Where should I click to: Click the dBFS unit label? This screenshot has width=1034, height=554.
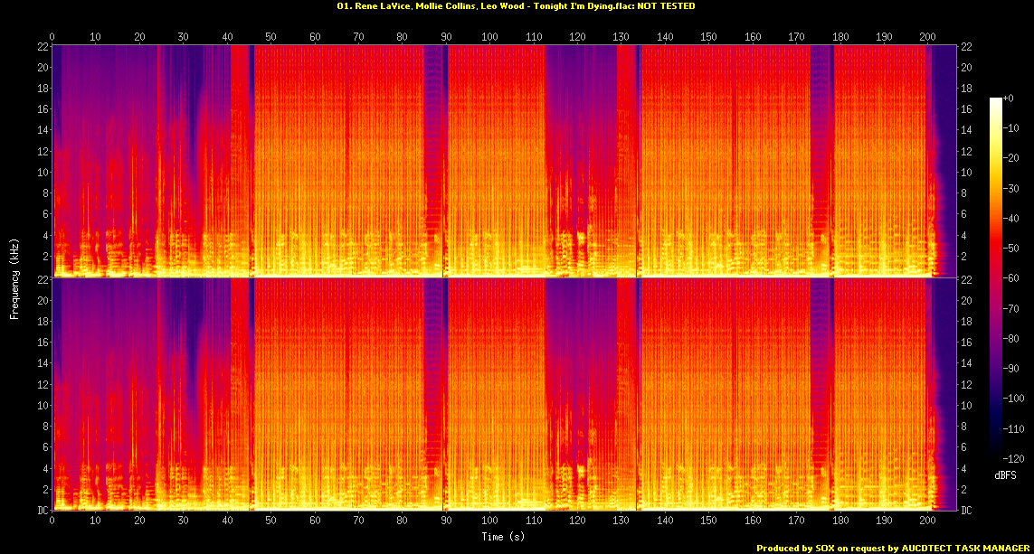[1007, 474]
